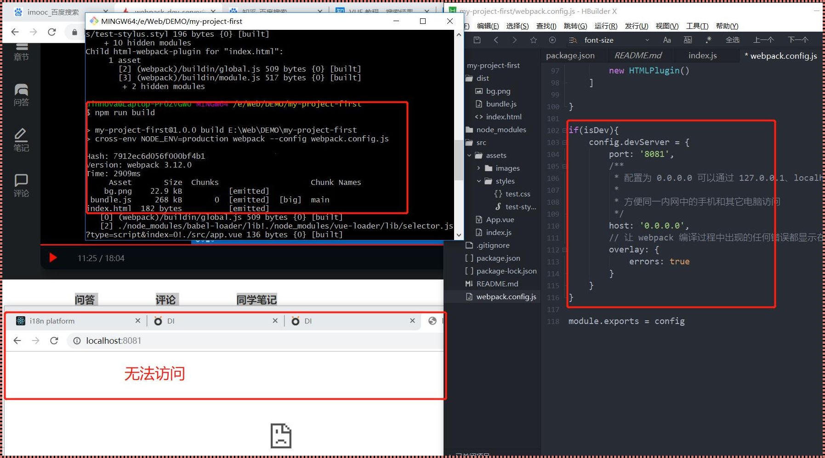This screenshot has height=458, width=825.
Task: Open index.html in project tree
Action: 504,117
